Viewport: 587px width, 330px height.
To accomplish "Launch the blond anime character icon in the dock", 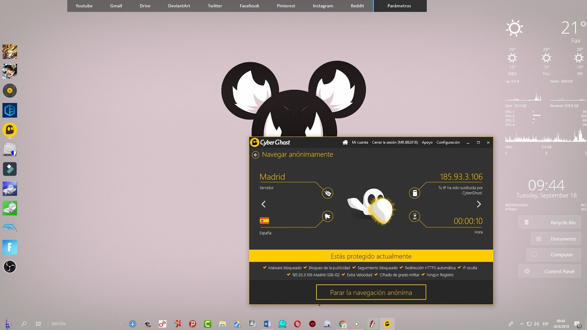I will (x=10, y=52).
